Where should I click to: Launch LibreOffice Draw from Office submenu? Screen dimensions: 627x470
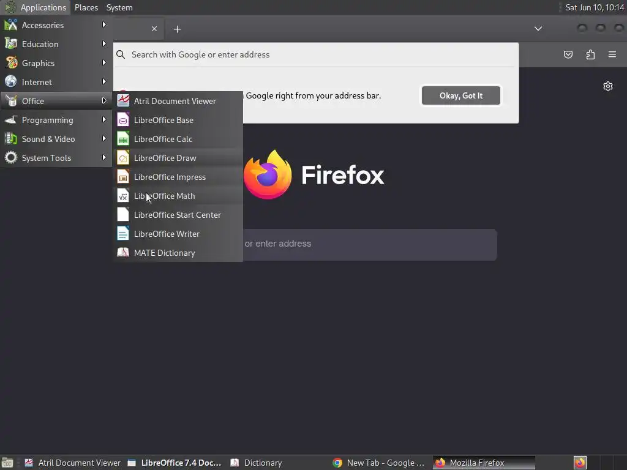pyautogui.click(x=178, y=158)
